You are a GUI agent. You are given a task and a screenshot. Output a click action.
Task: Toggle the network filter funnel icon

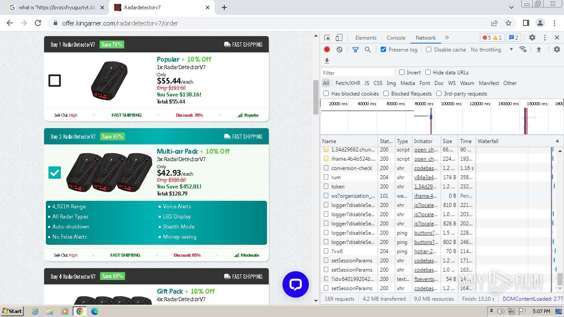pos(356,50)
